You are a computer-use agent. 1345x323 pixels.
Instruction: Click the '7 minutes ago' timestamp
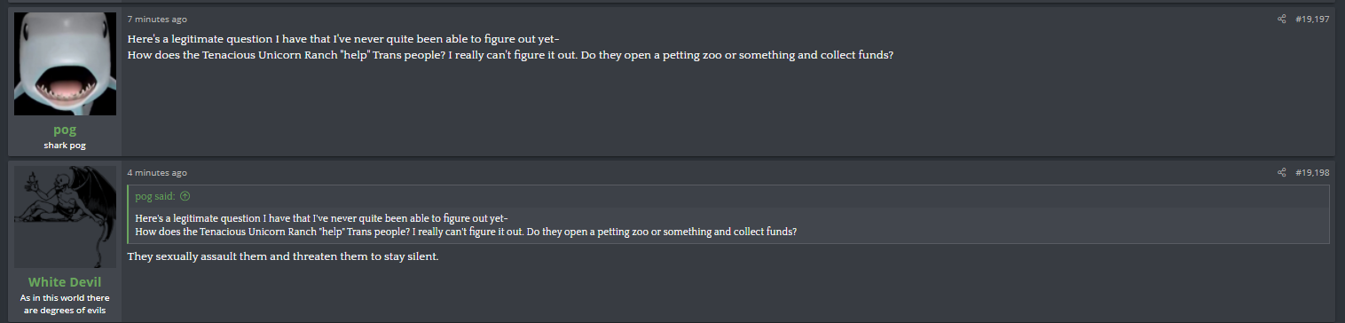point(157,20)
